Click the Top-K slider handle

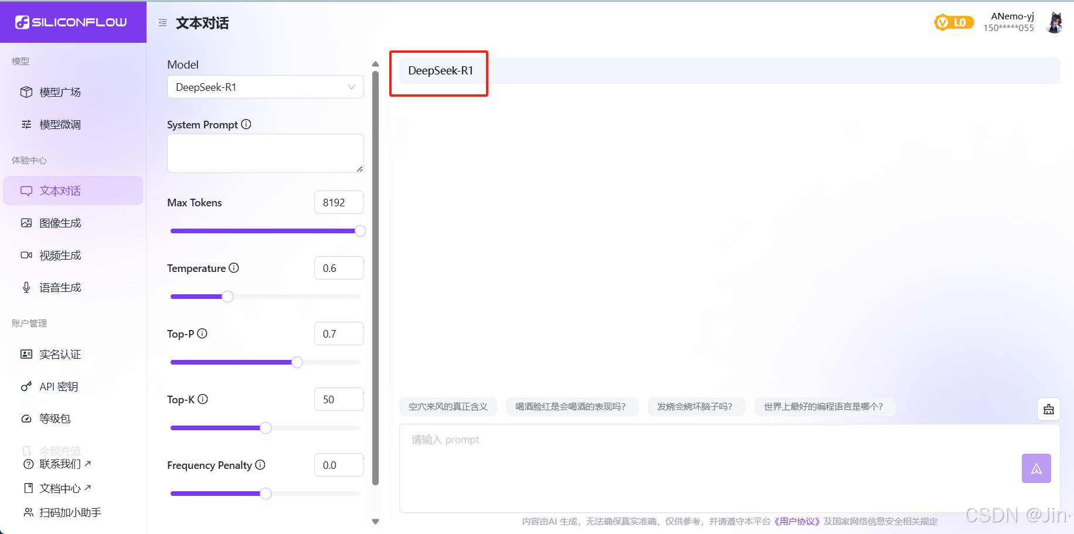click(x=266, y=428)
